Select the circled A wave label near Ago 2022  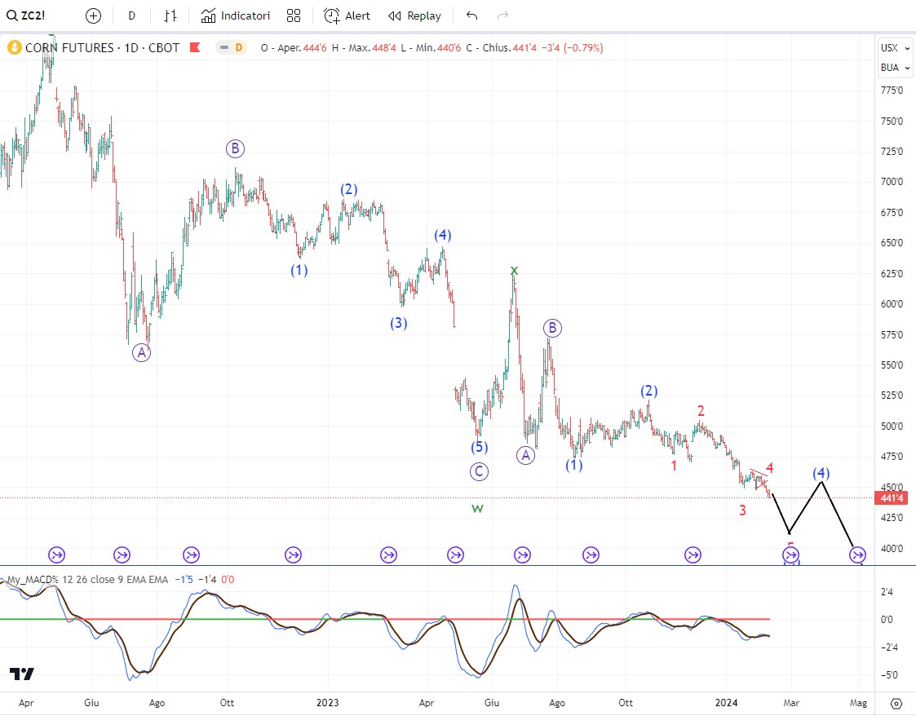pos(141,353)
